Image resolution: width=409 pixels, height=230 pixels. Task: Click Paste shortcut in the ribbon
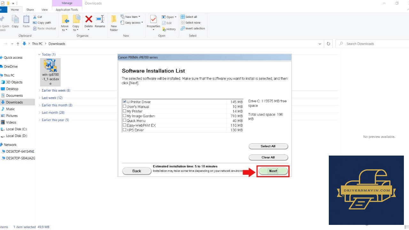pyautogui.click(x=44, y=28)
